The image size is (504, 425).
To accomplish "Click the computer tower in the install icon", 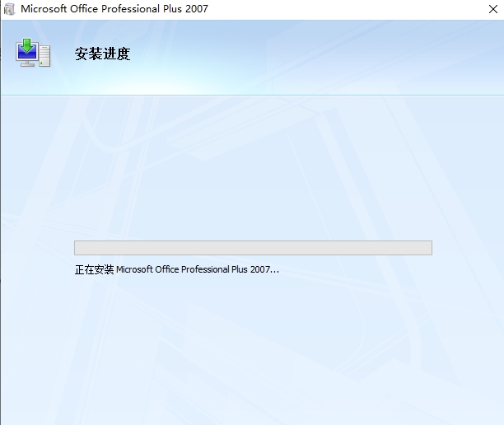I will (x=44, y=57).
